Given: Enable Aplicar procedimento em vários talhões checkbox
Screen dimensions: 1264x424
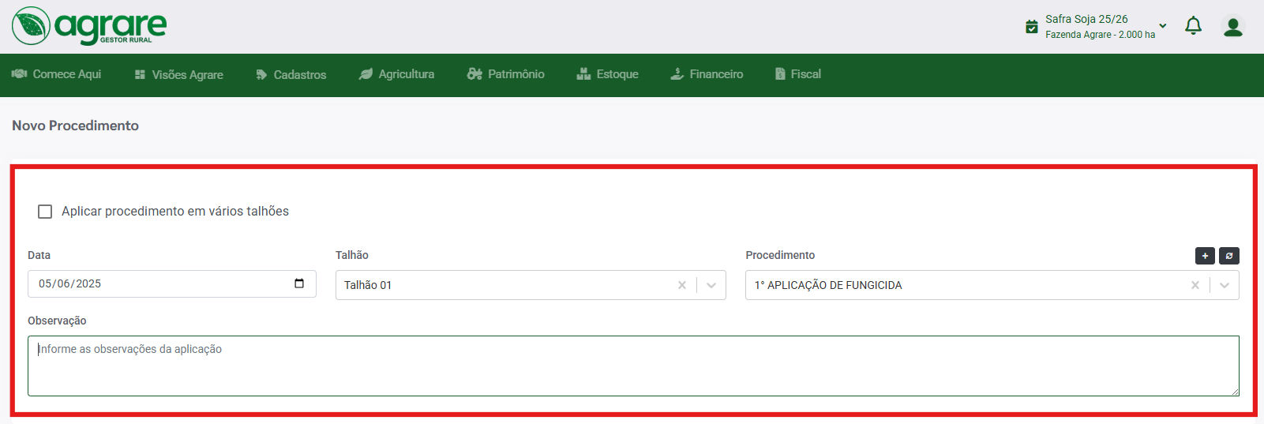Looking at the screenshot, I should tap(45, 212).
